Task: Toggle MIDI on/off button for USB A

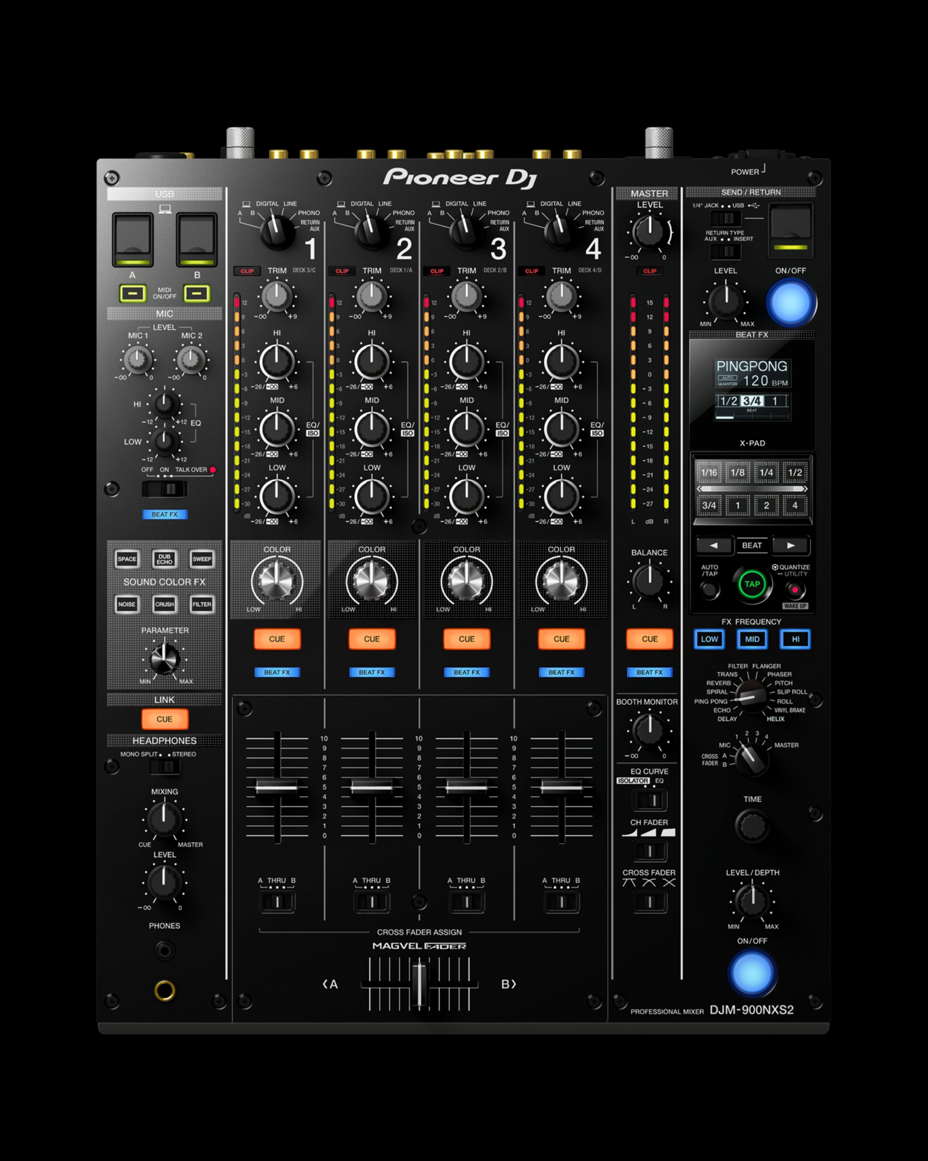Action: 133,294
